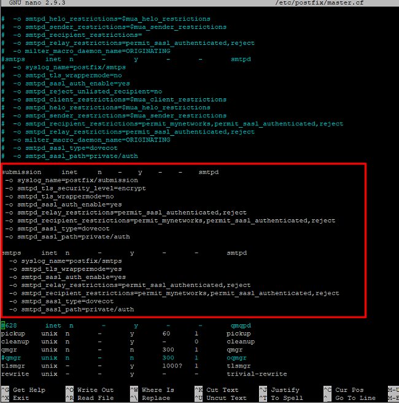
Task: Click the smtpd_reject_unlisted_recipient=no line
Action: tap(82, 92)
